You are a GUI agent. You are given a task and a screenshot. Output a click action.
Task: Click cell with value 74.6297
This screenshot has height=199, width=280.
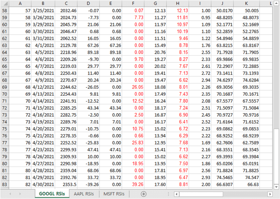pos(222,80)
